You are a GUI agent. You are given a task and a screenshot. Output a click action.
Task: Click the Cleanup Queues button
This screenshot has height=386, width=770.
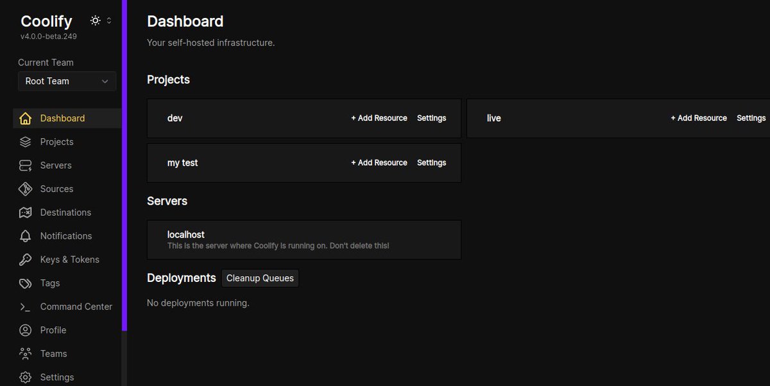coord(260,278)
